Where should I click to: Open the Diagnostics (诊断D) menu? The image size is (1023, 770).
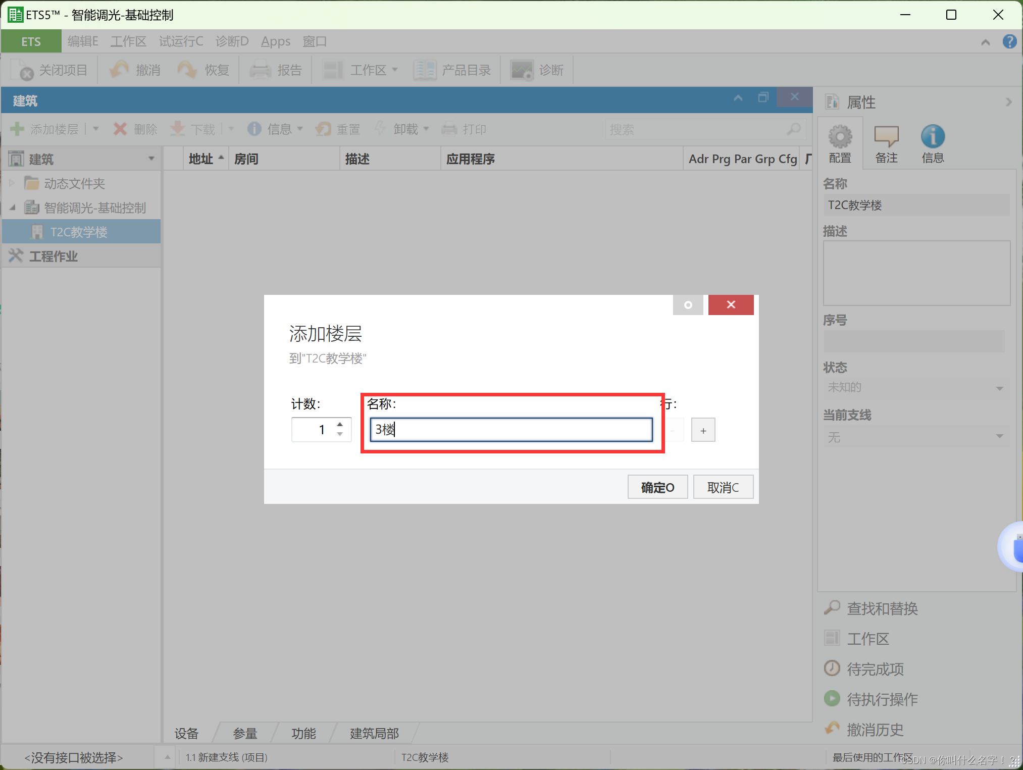(x=232, y=41)
